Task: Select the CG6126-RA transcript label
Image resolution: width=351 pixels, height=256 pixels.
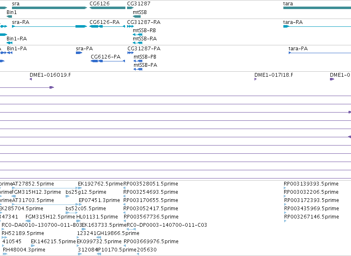Action: [104, 22]
